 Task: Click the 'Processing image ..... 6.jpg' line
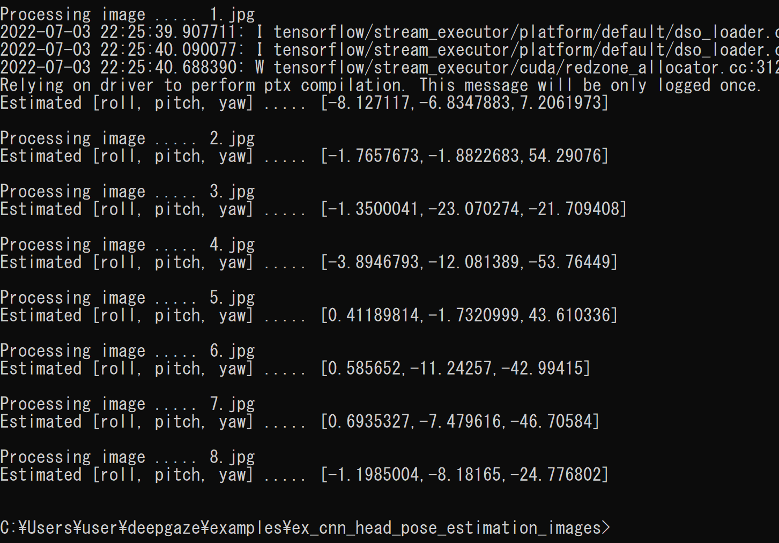tap(128, 351)
